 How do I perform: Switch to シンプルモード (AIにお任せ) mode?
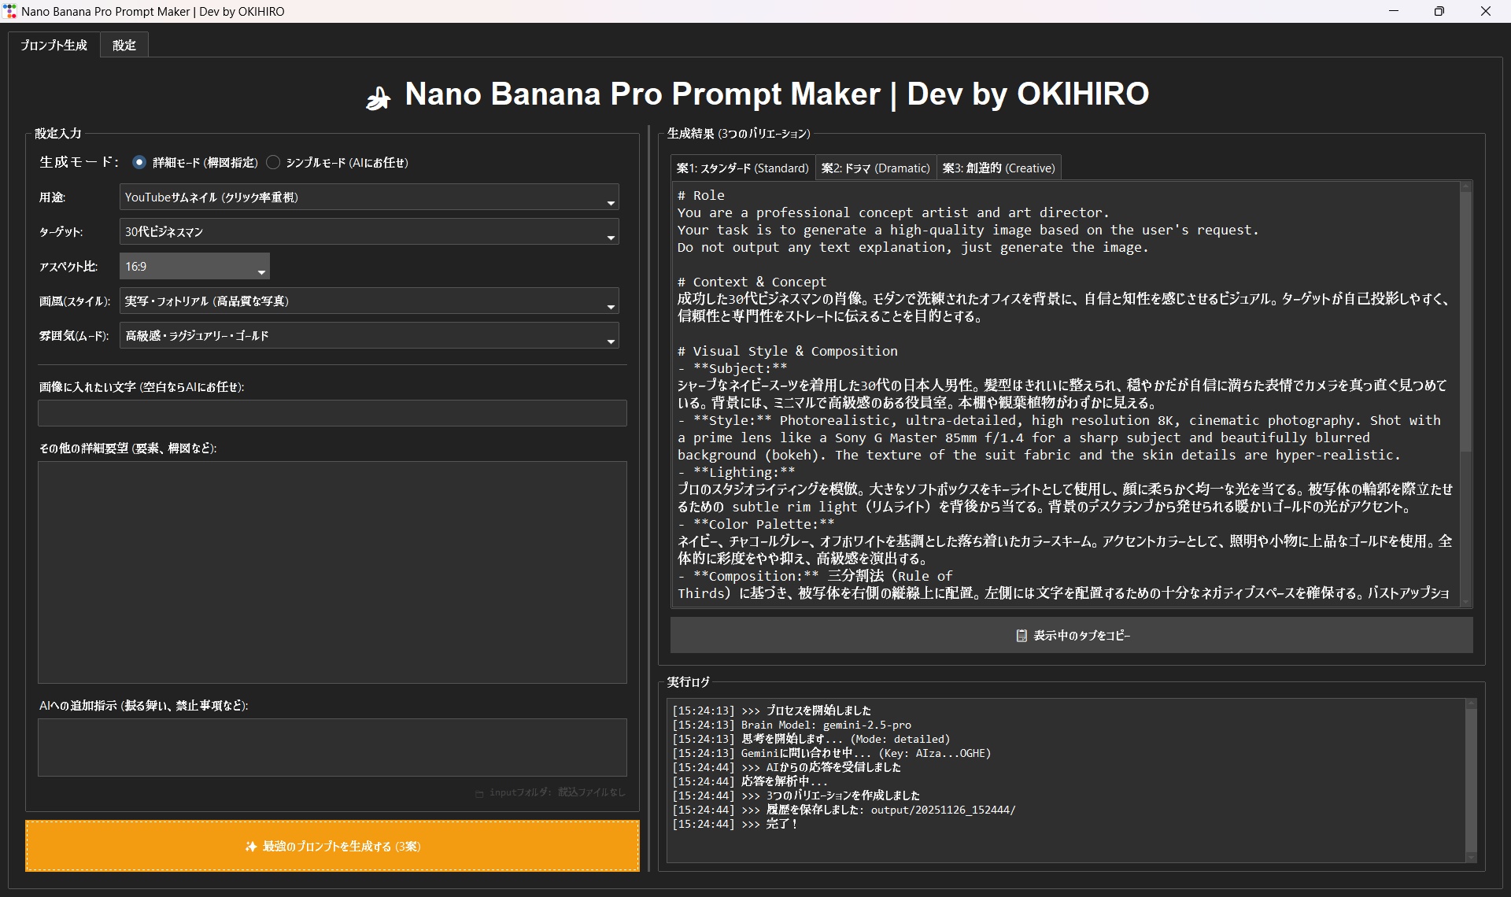273,162
